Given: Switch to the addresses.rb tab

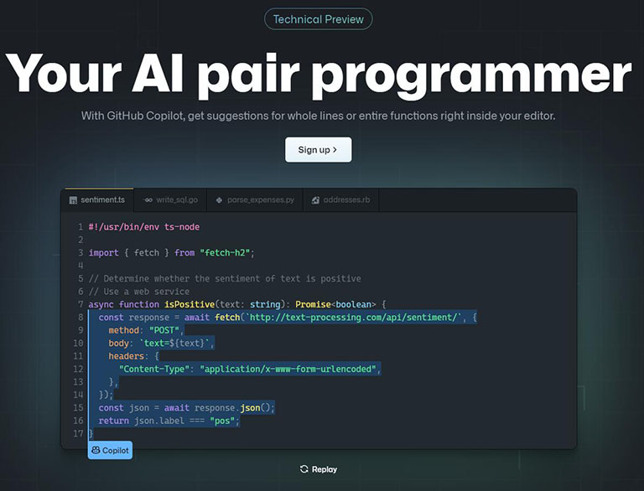Looking at the screenshot, I should (341, 200).
